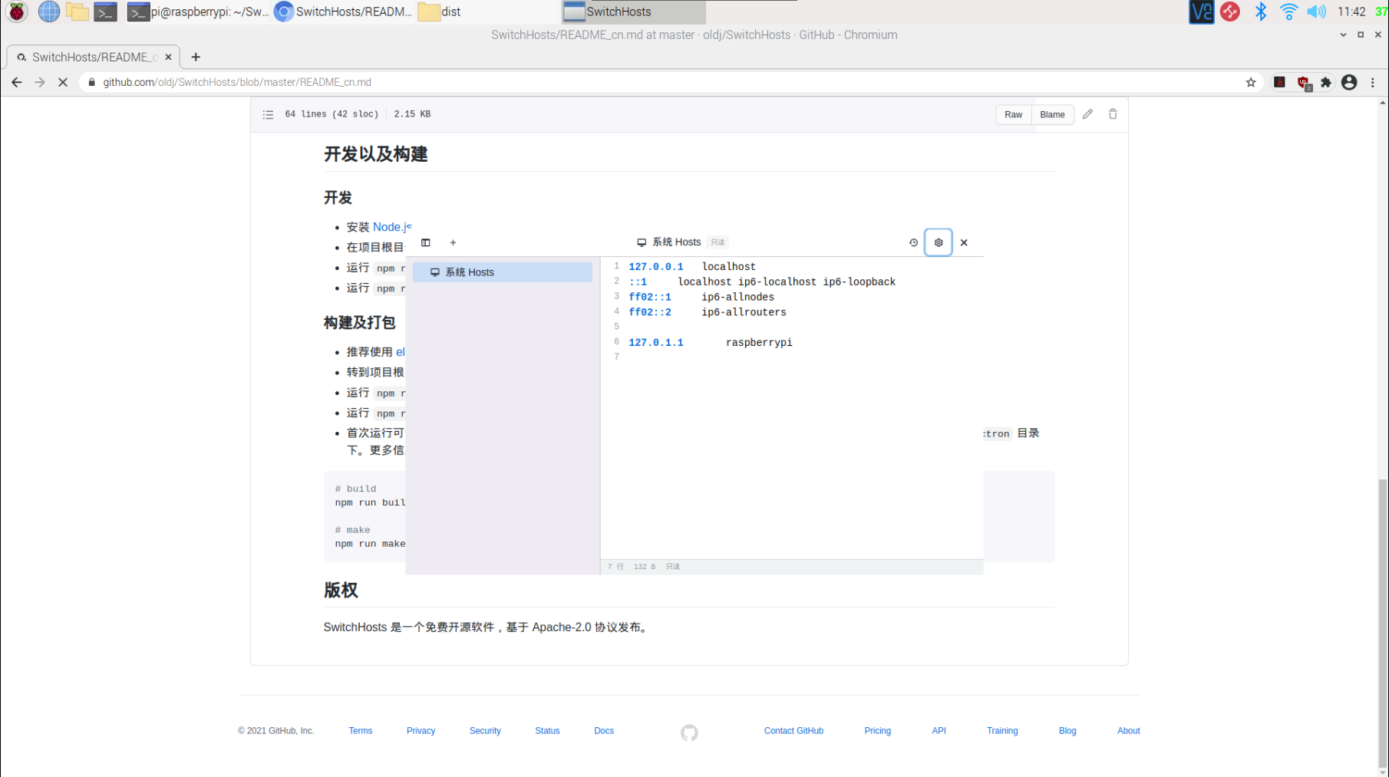Open the dark red extension icon
The width and height of the screenshot is (1389, 777).
[x=1279, y=82]
